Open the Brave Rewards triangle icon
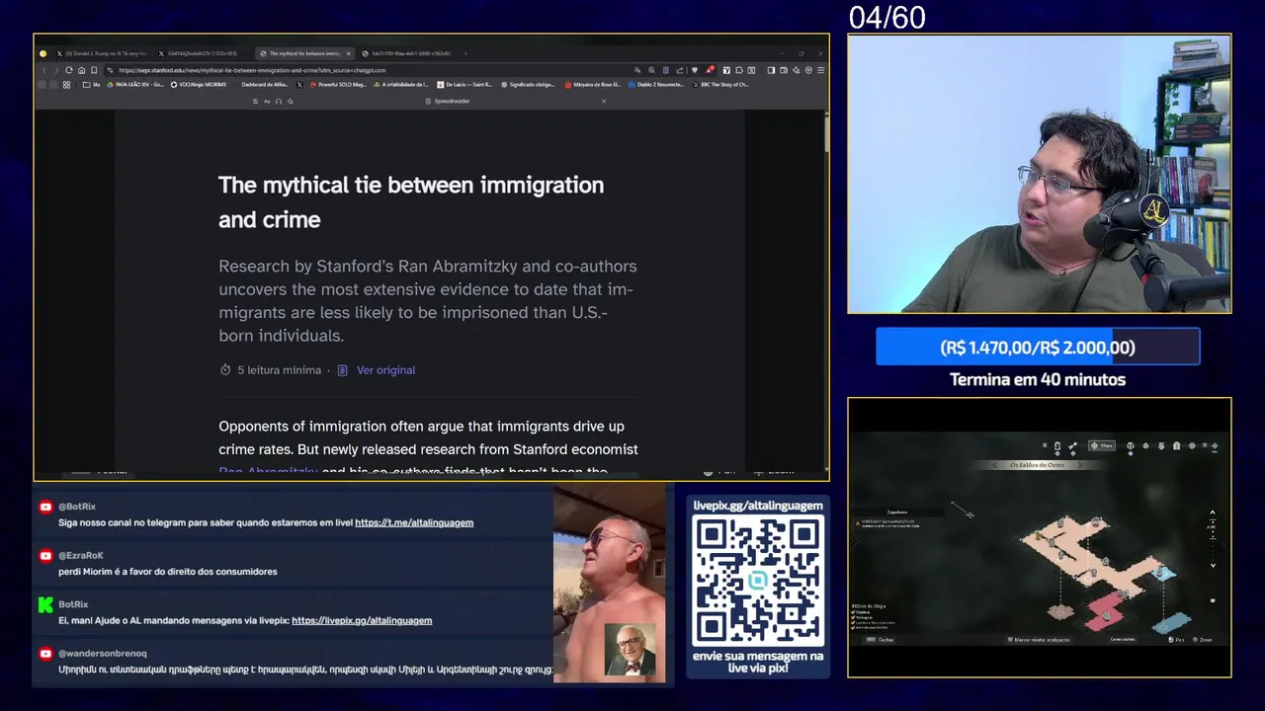The image size is (1265, 711). coord(709,70)
